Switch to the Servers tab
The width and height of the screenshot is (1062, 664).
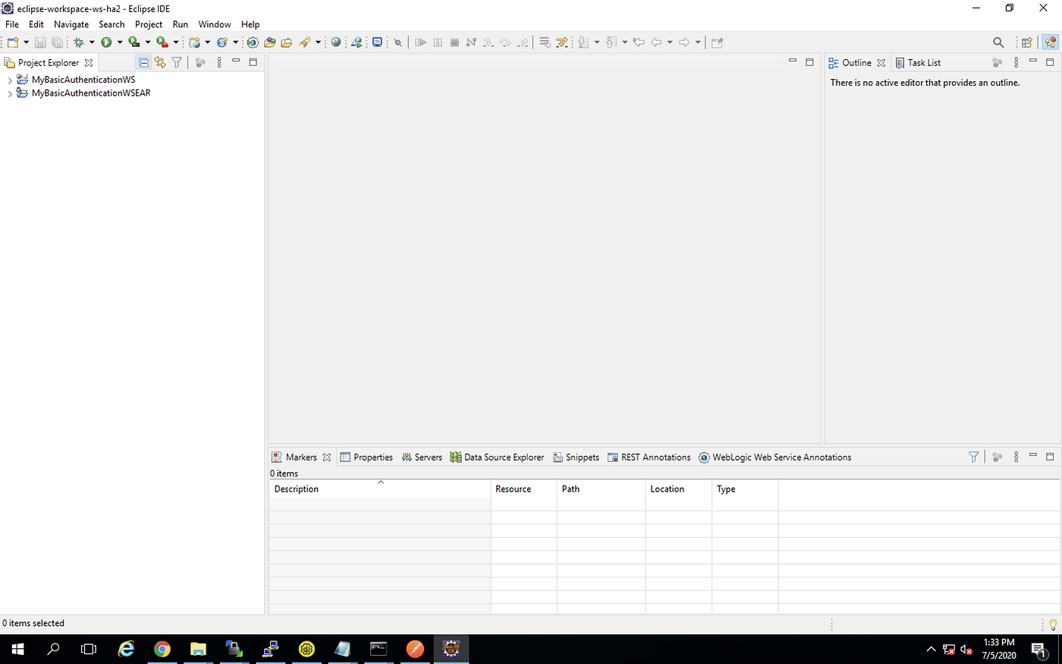pos(422,458)
